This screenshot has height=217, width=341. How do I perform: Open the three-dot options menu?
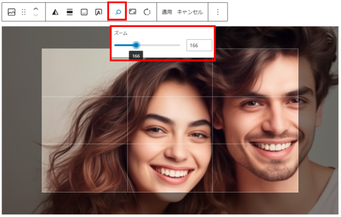[x=217, y=12]
